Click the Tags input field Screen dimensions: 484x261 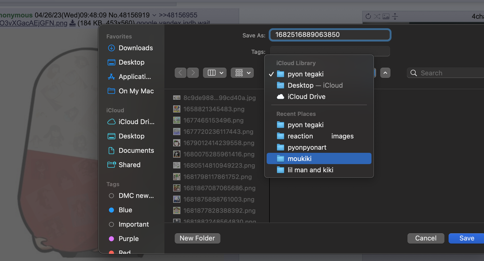click(x=330, y=52)
